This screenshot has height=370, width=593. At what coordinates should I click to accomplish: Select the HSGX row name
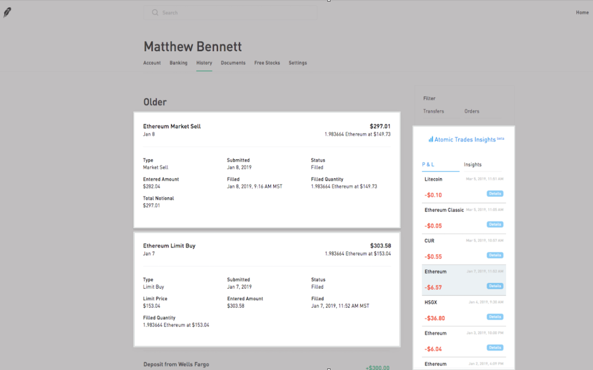(431, 302)
